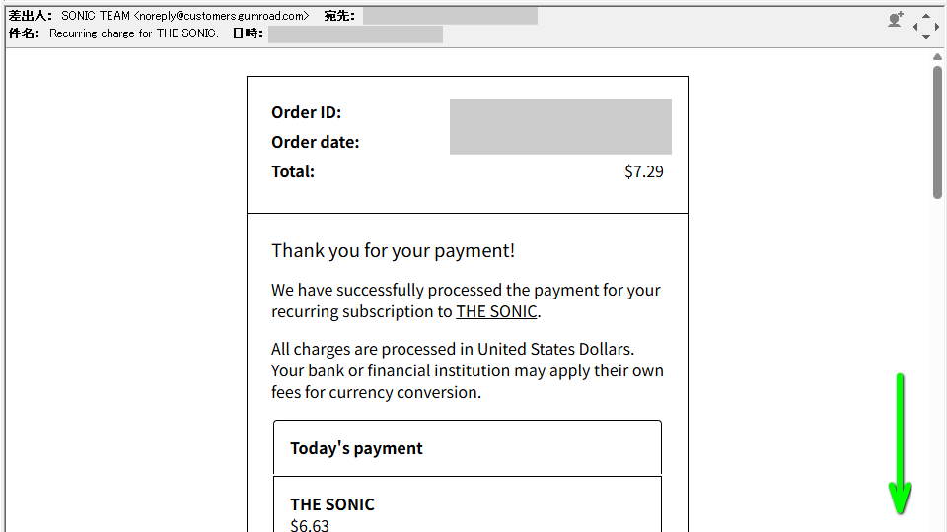Viewport: 947px width, 532px height.
Task: Click the Thank you for your payment heading
Action: (x=394, y=251)
